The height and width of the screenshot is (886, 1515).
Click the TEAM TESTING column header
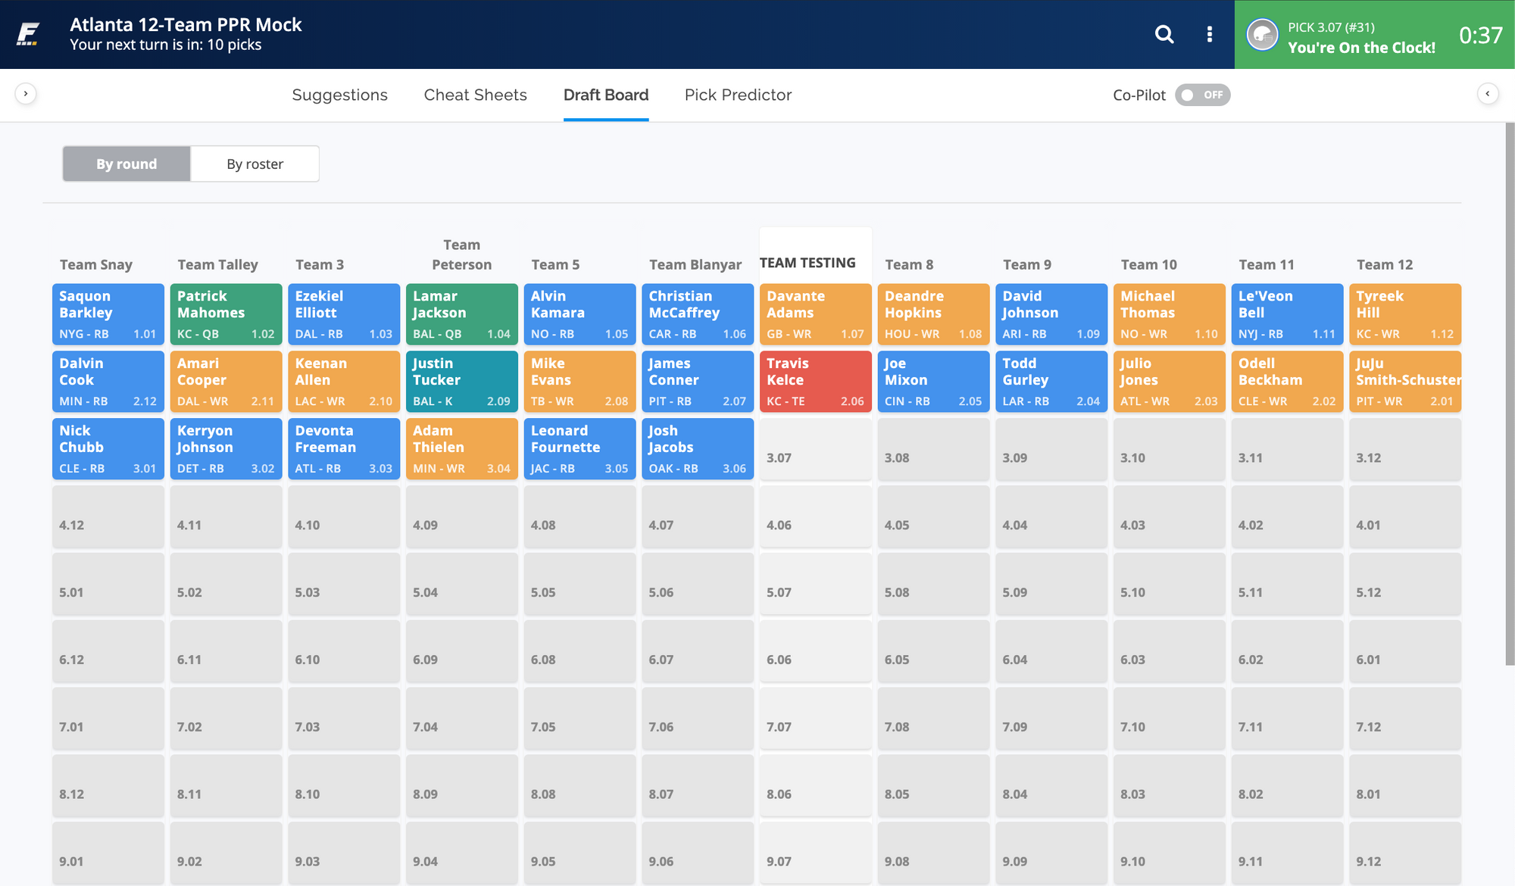pos(807,263)
